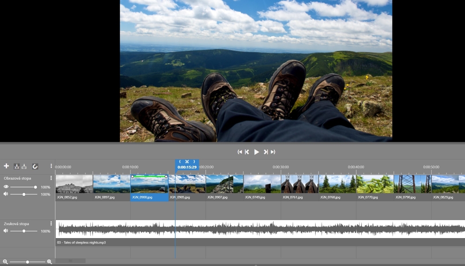Image resolution: width=465 pixels, height=266 pixels.
Task: Click the horizontal timeline scrollbar thumb
Action: click(70, 261)
